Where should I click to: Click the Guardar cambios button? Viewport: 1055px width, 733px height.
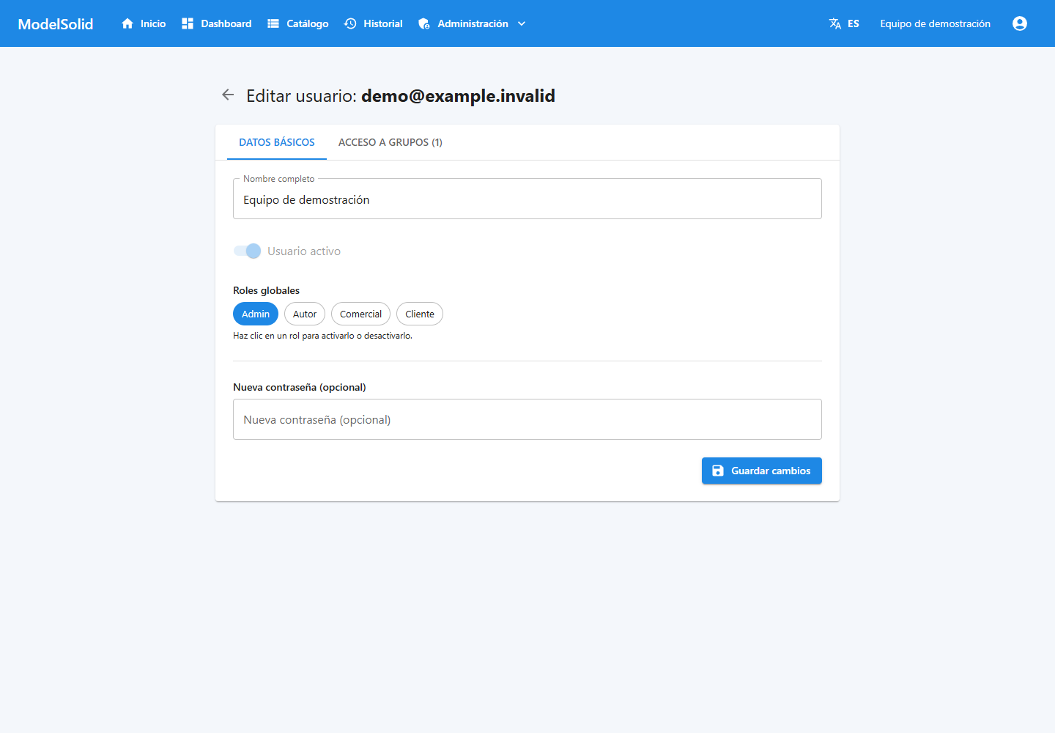762,471
